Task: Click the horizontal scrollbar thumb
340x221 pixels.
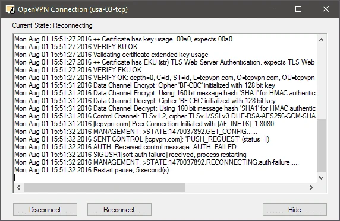Action: (105, 187)
